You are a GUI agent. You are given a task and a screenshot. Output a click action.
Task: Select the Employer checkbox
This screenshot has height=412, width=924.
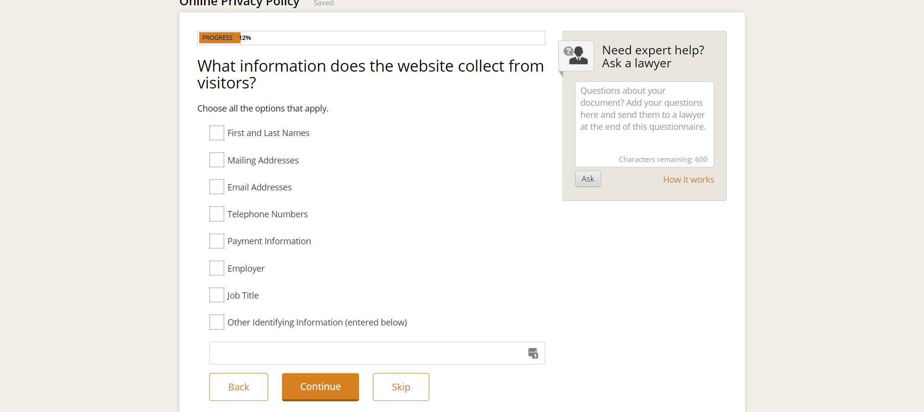coord(217,268)
